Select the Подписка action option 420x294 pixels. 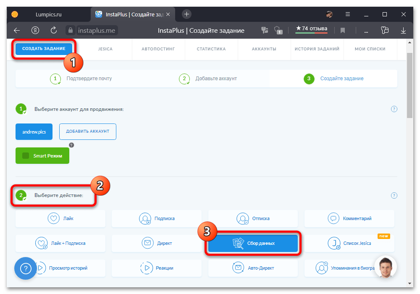(157, 218)
